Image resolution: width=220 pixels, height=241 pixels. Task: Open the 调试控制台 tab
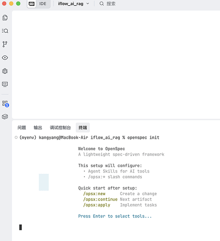[x=60, y=128]
